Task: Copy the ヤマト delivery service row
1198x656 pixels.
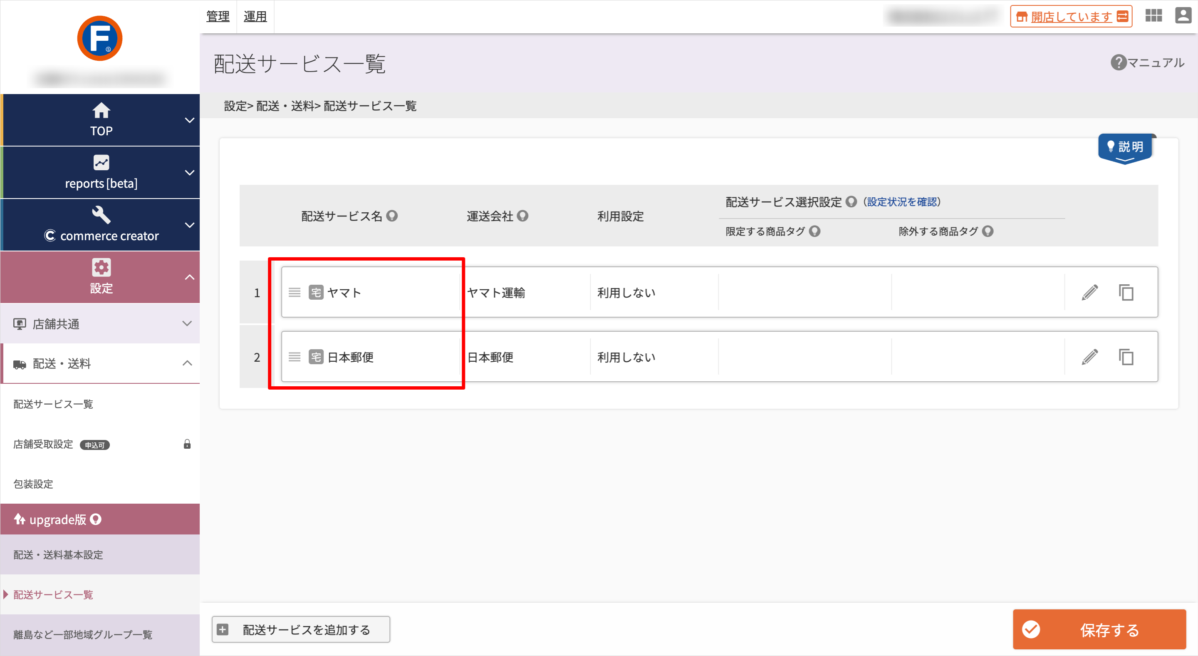Action: click(1126, 293)
